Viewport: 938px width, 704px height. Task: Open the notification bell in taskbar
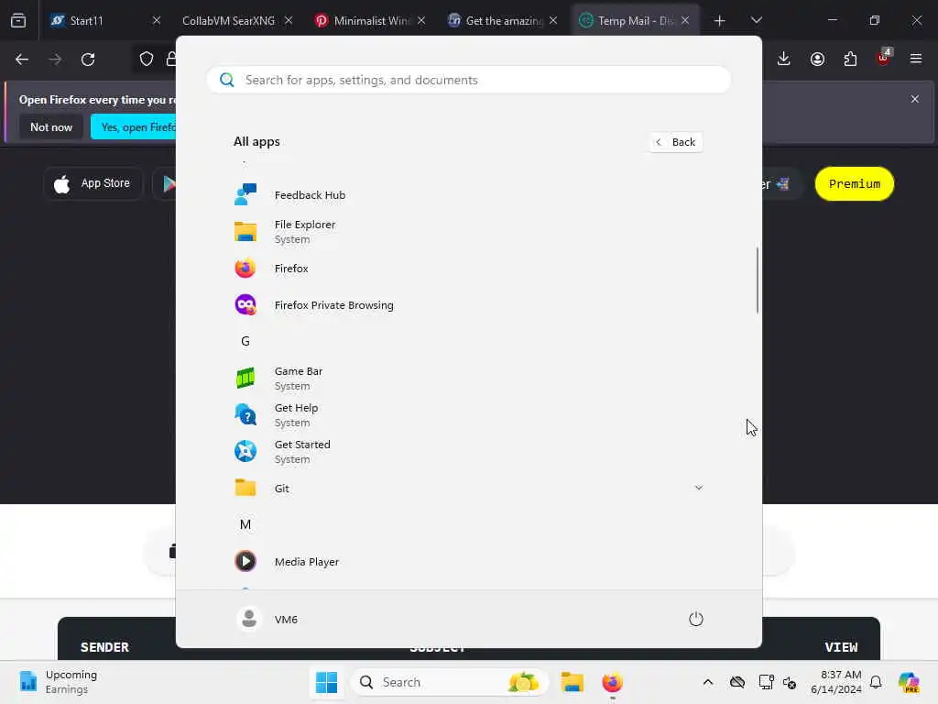point(876,682)
